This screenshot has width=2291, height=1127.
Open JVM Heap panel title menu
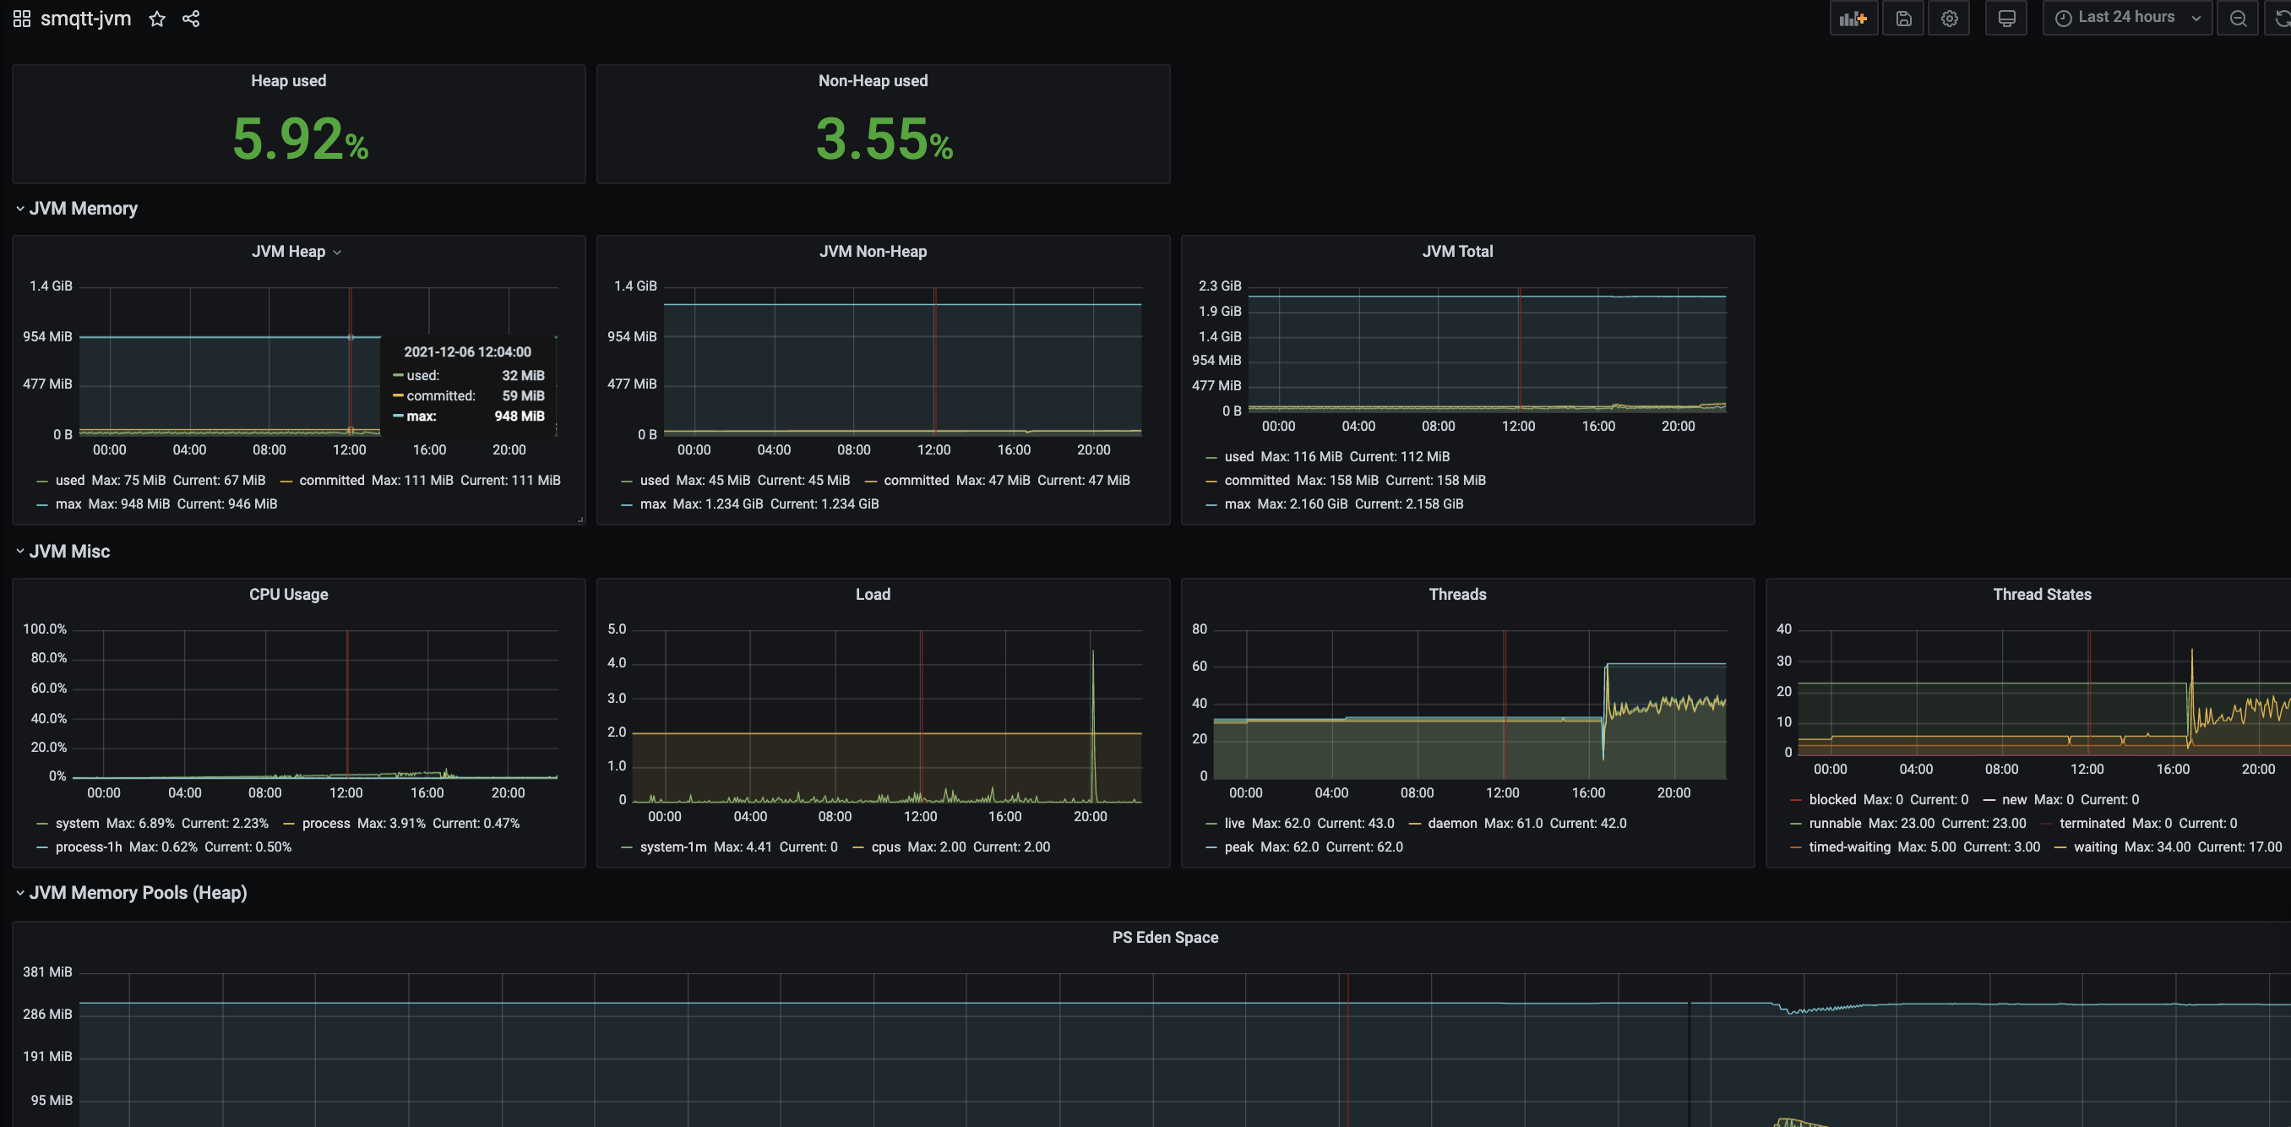click(x=288, y=252)
